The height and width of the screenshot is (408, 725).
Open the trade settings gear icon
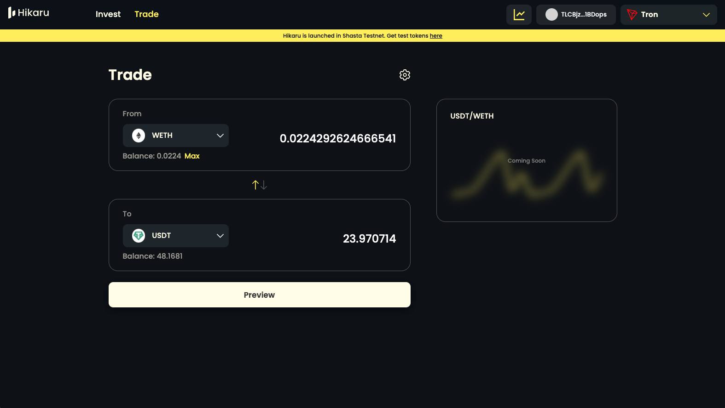tap(405, 75)
